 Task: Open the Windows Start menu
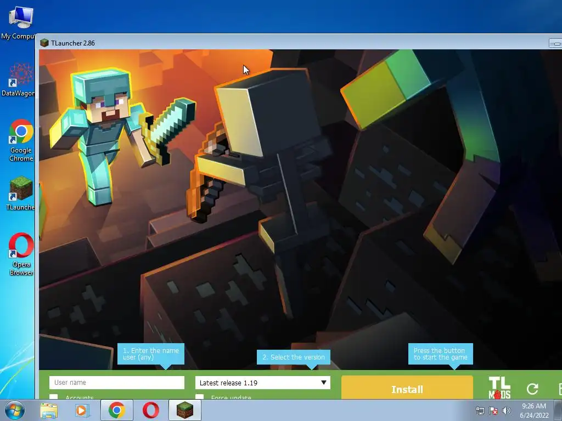14,410
